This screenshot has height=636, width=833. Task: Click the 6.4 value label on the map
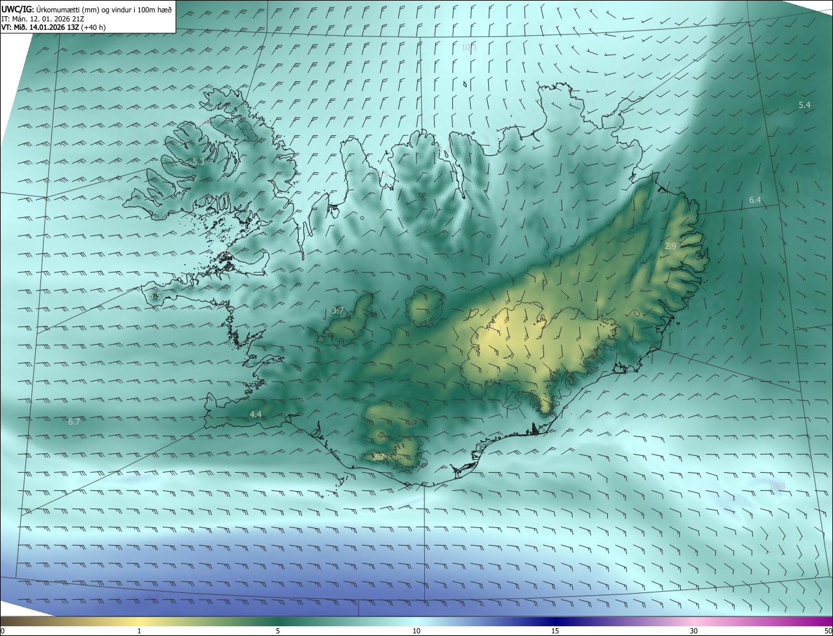[x=755, y=200]
